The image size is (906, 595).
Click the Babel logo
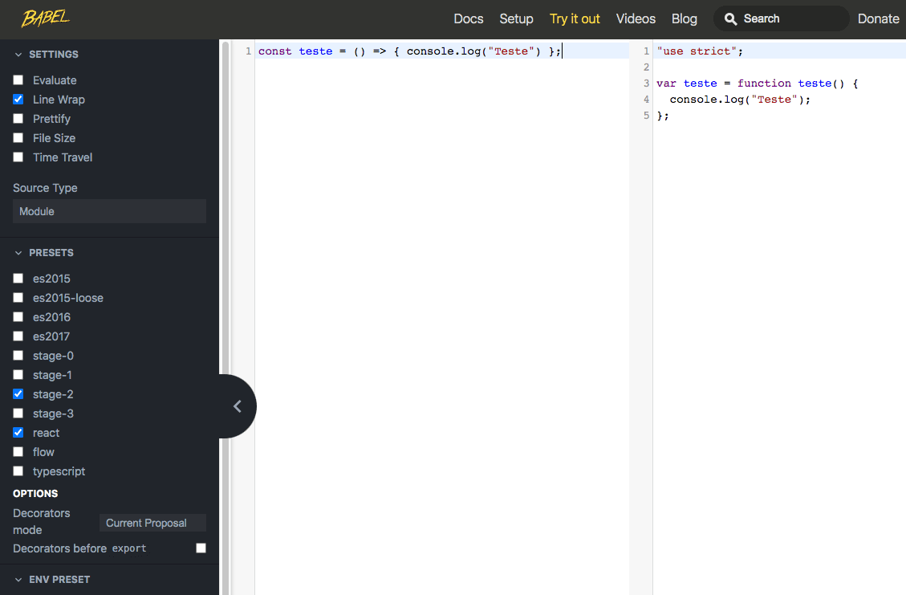click(44, 18)
